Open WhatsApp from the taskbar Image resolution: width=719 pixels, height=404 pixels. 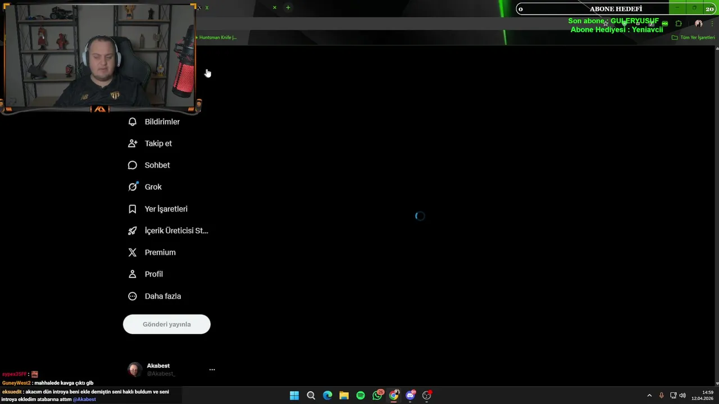(x=377, y=395)
